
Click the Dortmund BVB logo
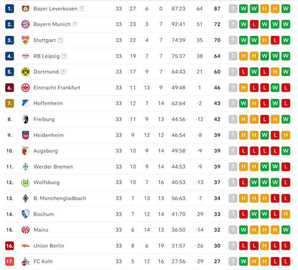pyautogui.click(x=25, y=72)
